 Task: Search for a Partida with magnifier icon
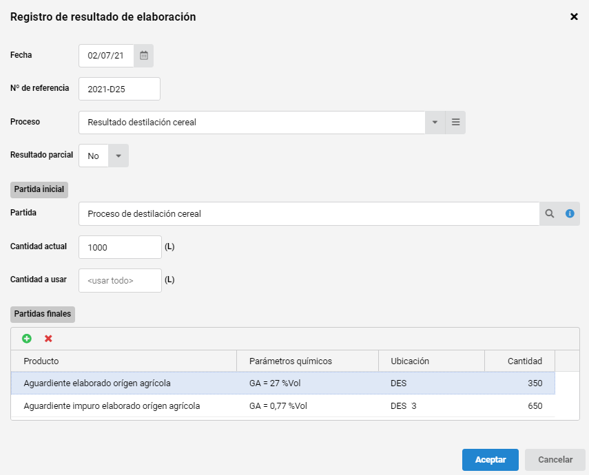coord(550,213)
